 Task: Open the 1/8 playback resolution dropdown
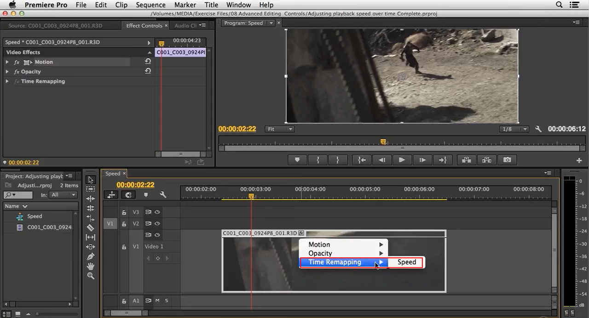coord(514,129)
